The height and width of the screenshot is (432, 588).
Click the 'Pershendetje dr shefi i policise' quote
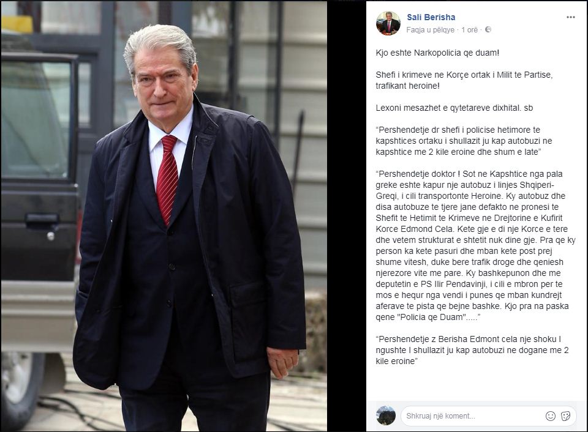tap(464, 141)
